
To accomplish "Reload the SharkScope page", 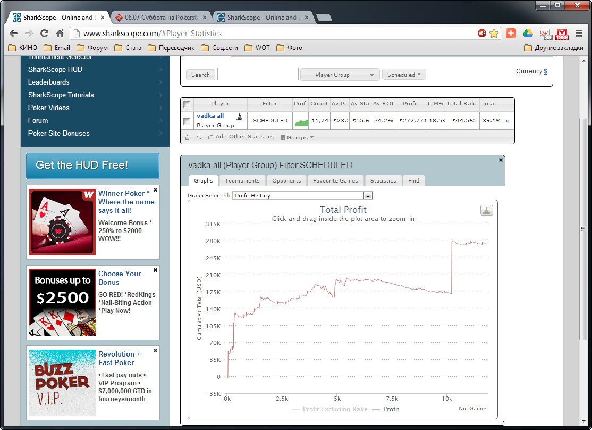I will pyautogui.click(x=44, y=34).
